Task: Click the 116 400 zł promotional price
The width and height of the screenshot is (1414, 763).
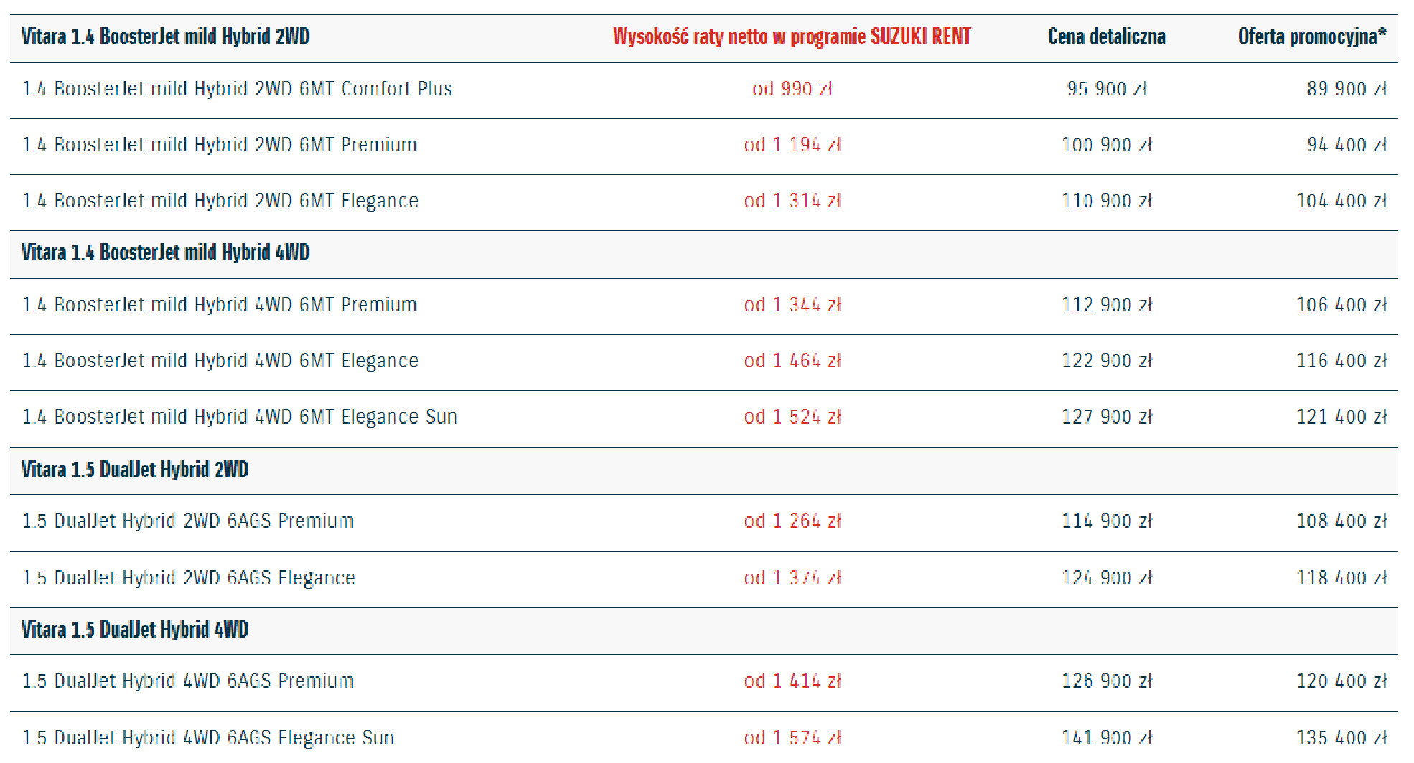Action: click(x=1341, y=361)
